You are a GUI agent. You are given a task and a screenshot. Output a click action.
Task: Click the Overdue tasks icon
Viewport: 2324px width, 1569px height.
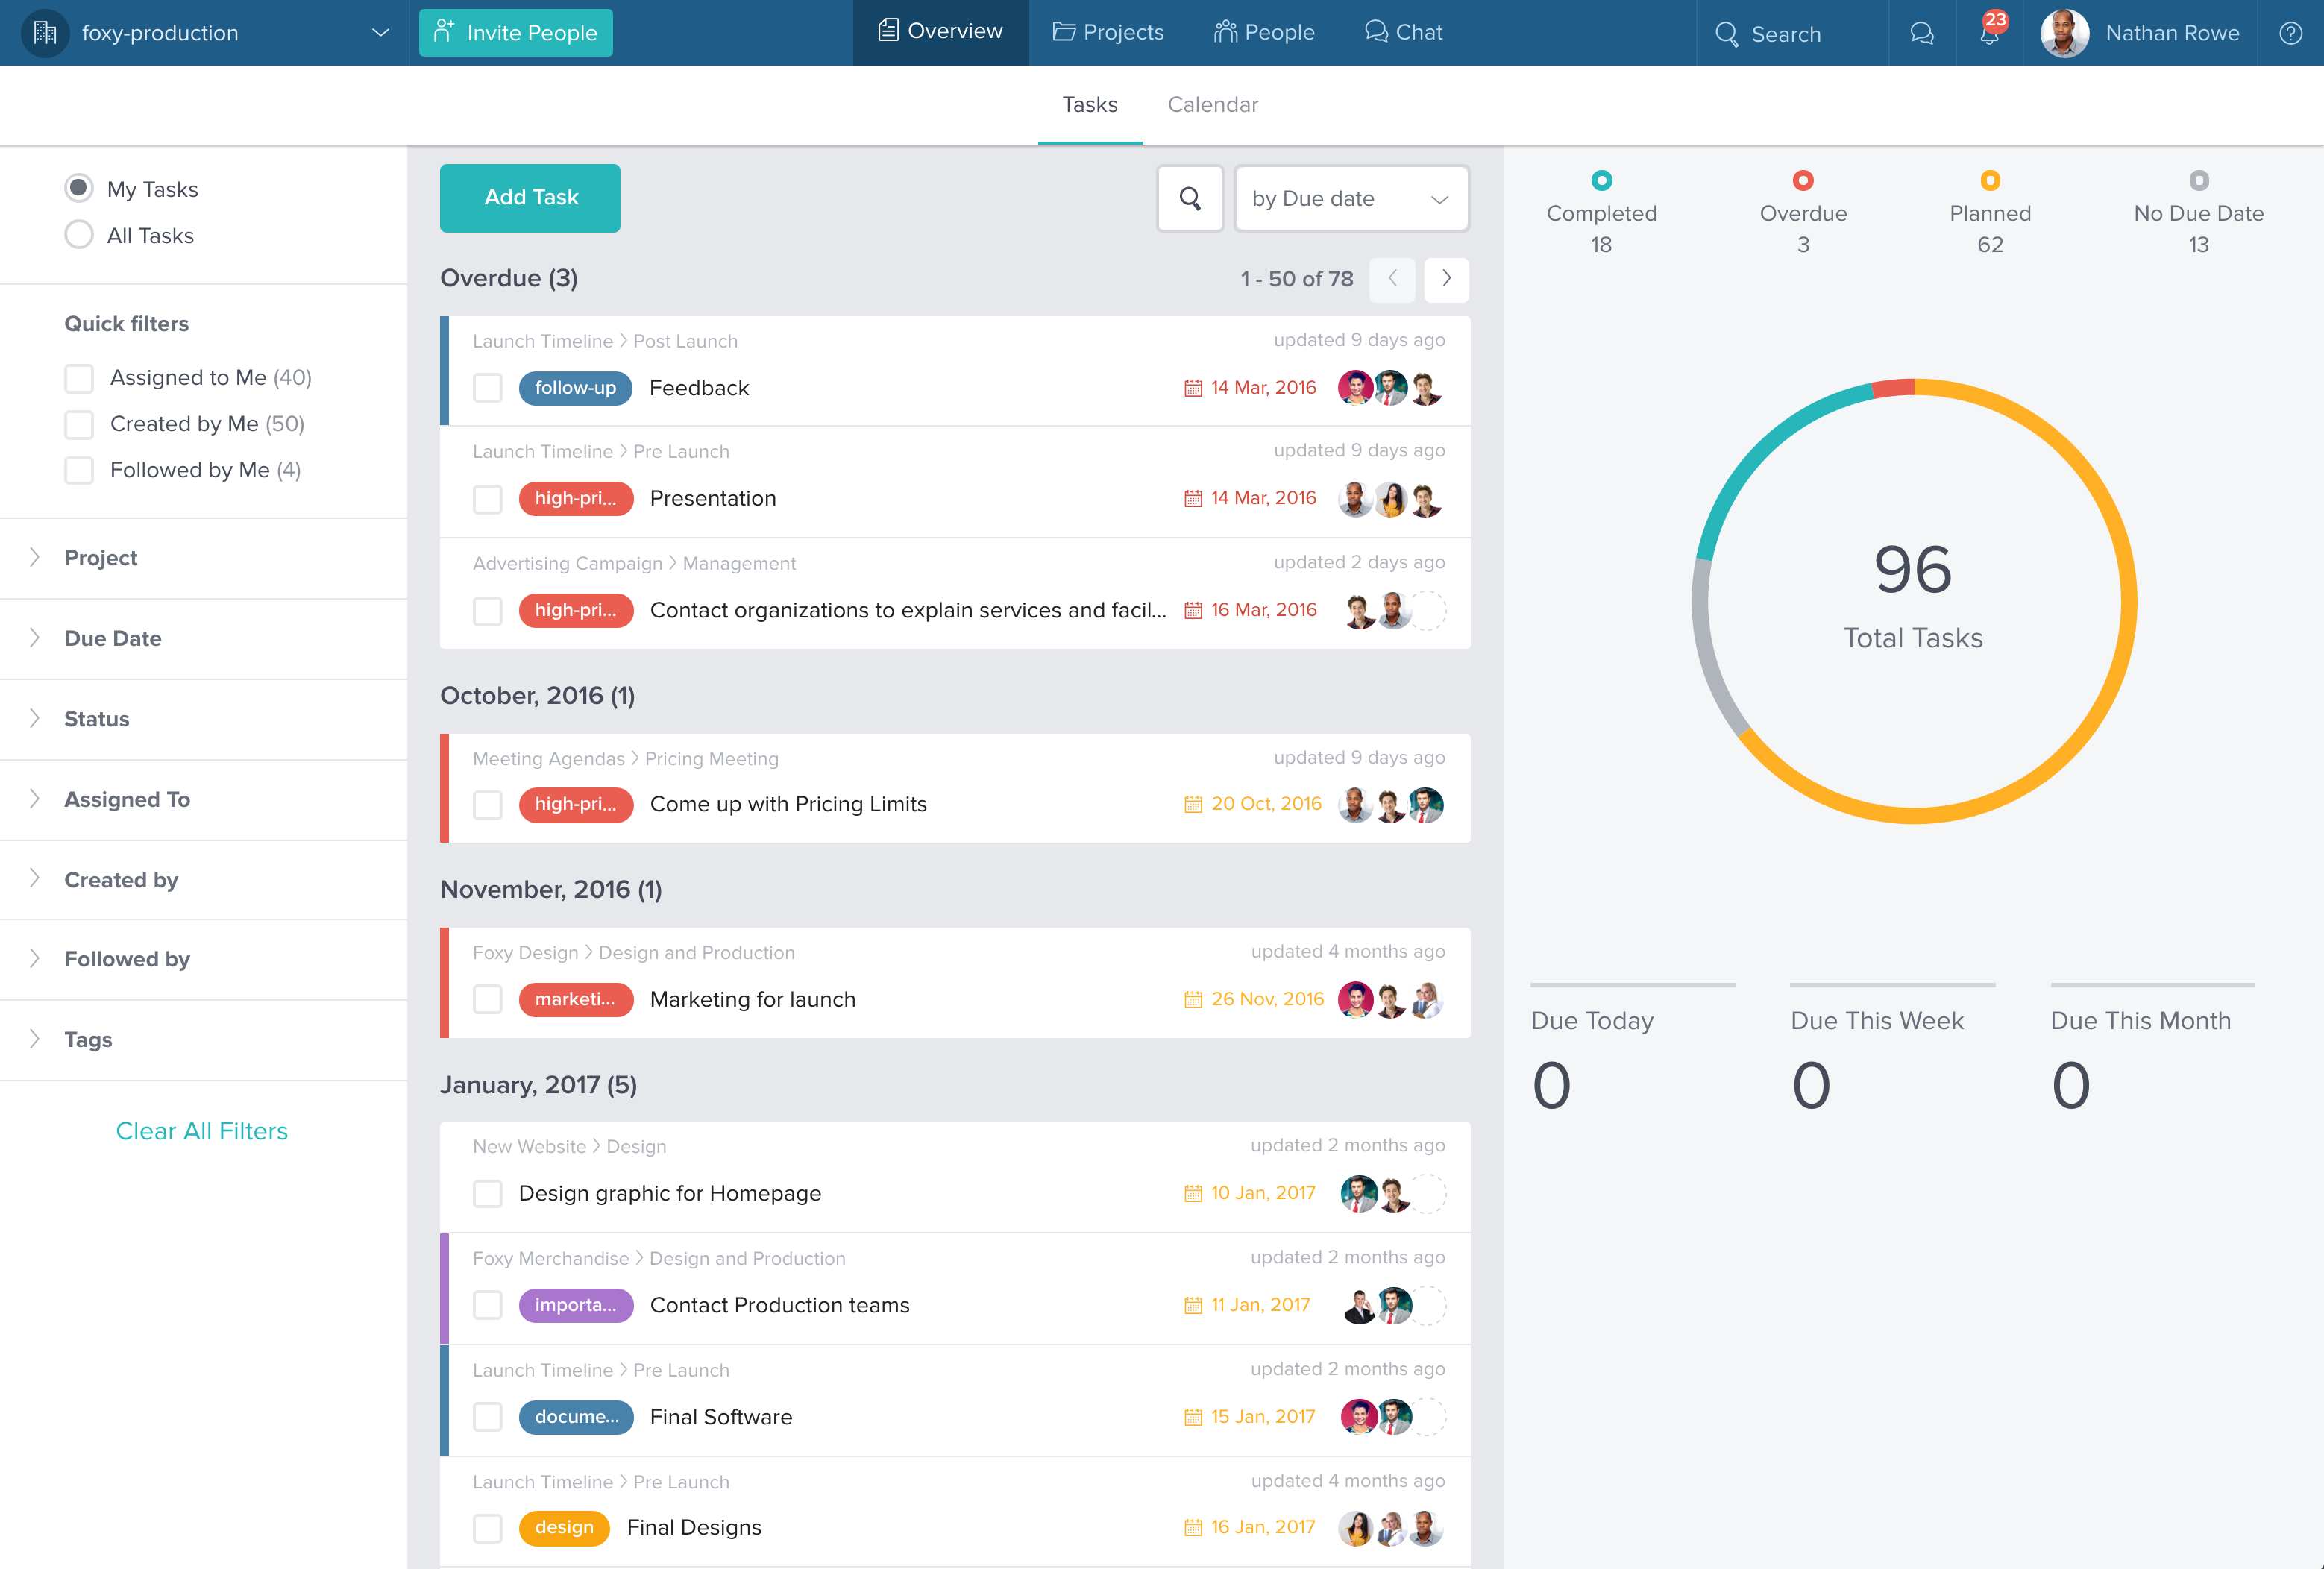point(1802,180)
